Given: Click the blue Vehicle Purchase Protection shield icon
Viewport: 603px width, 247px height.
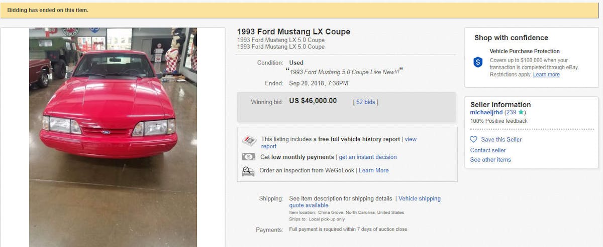Looking at the screenshot, I should tap(478, 62).
